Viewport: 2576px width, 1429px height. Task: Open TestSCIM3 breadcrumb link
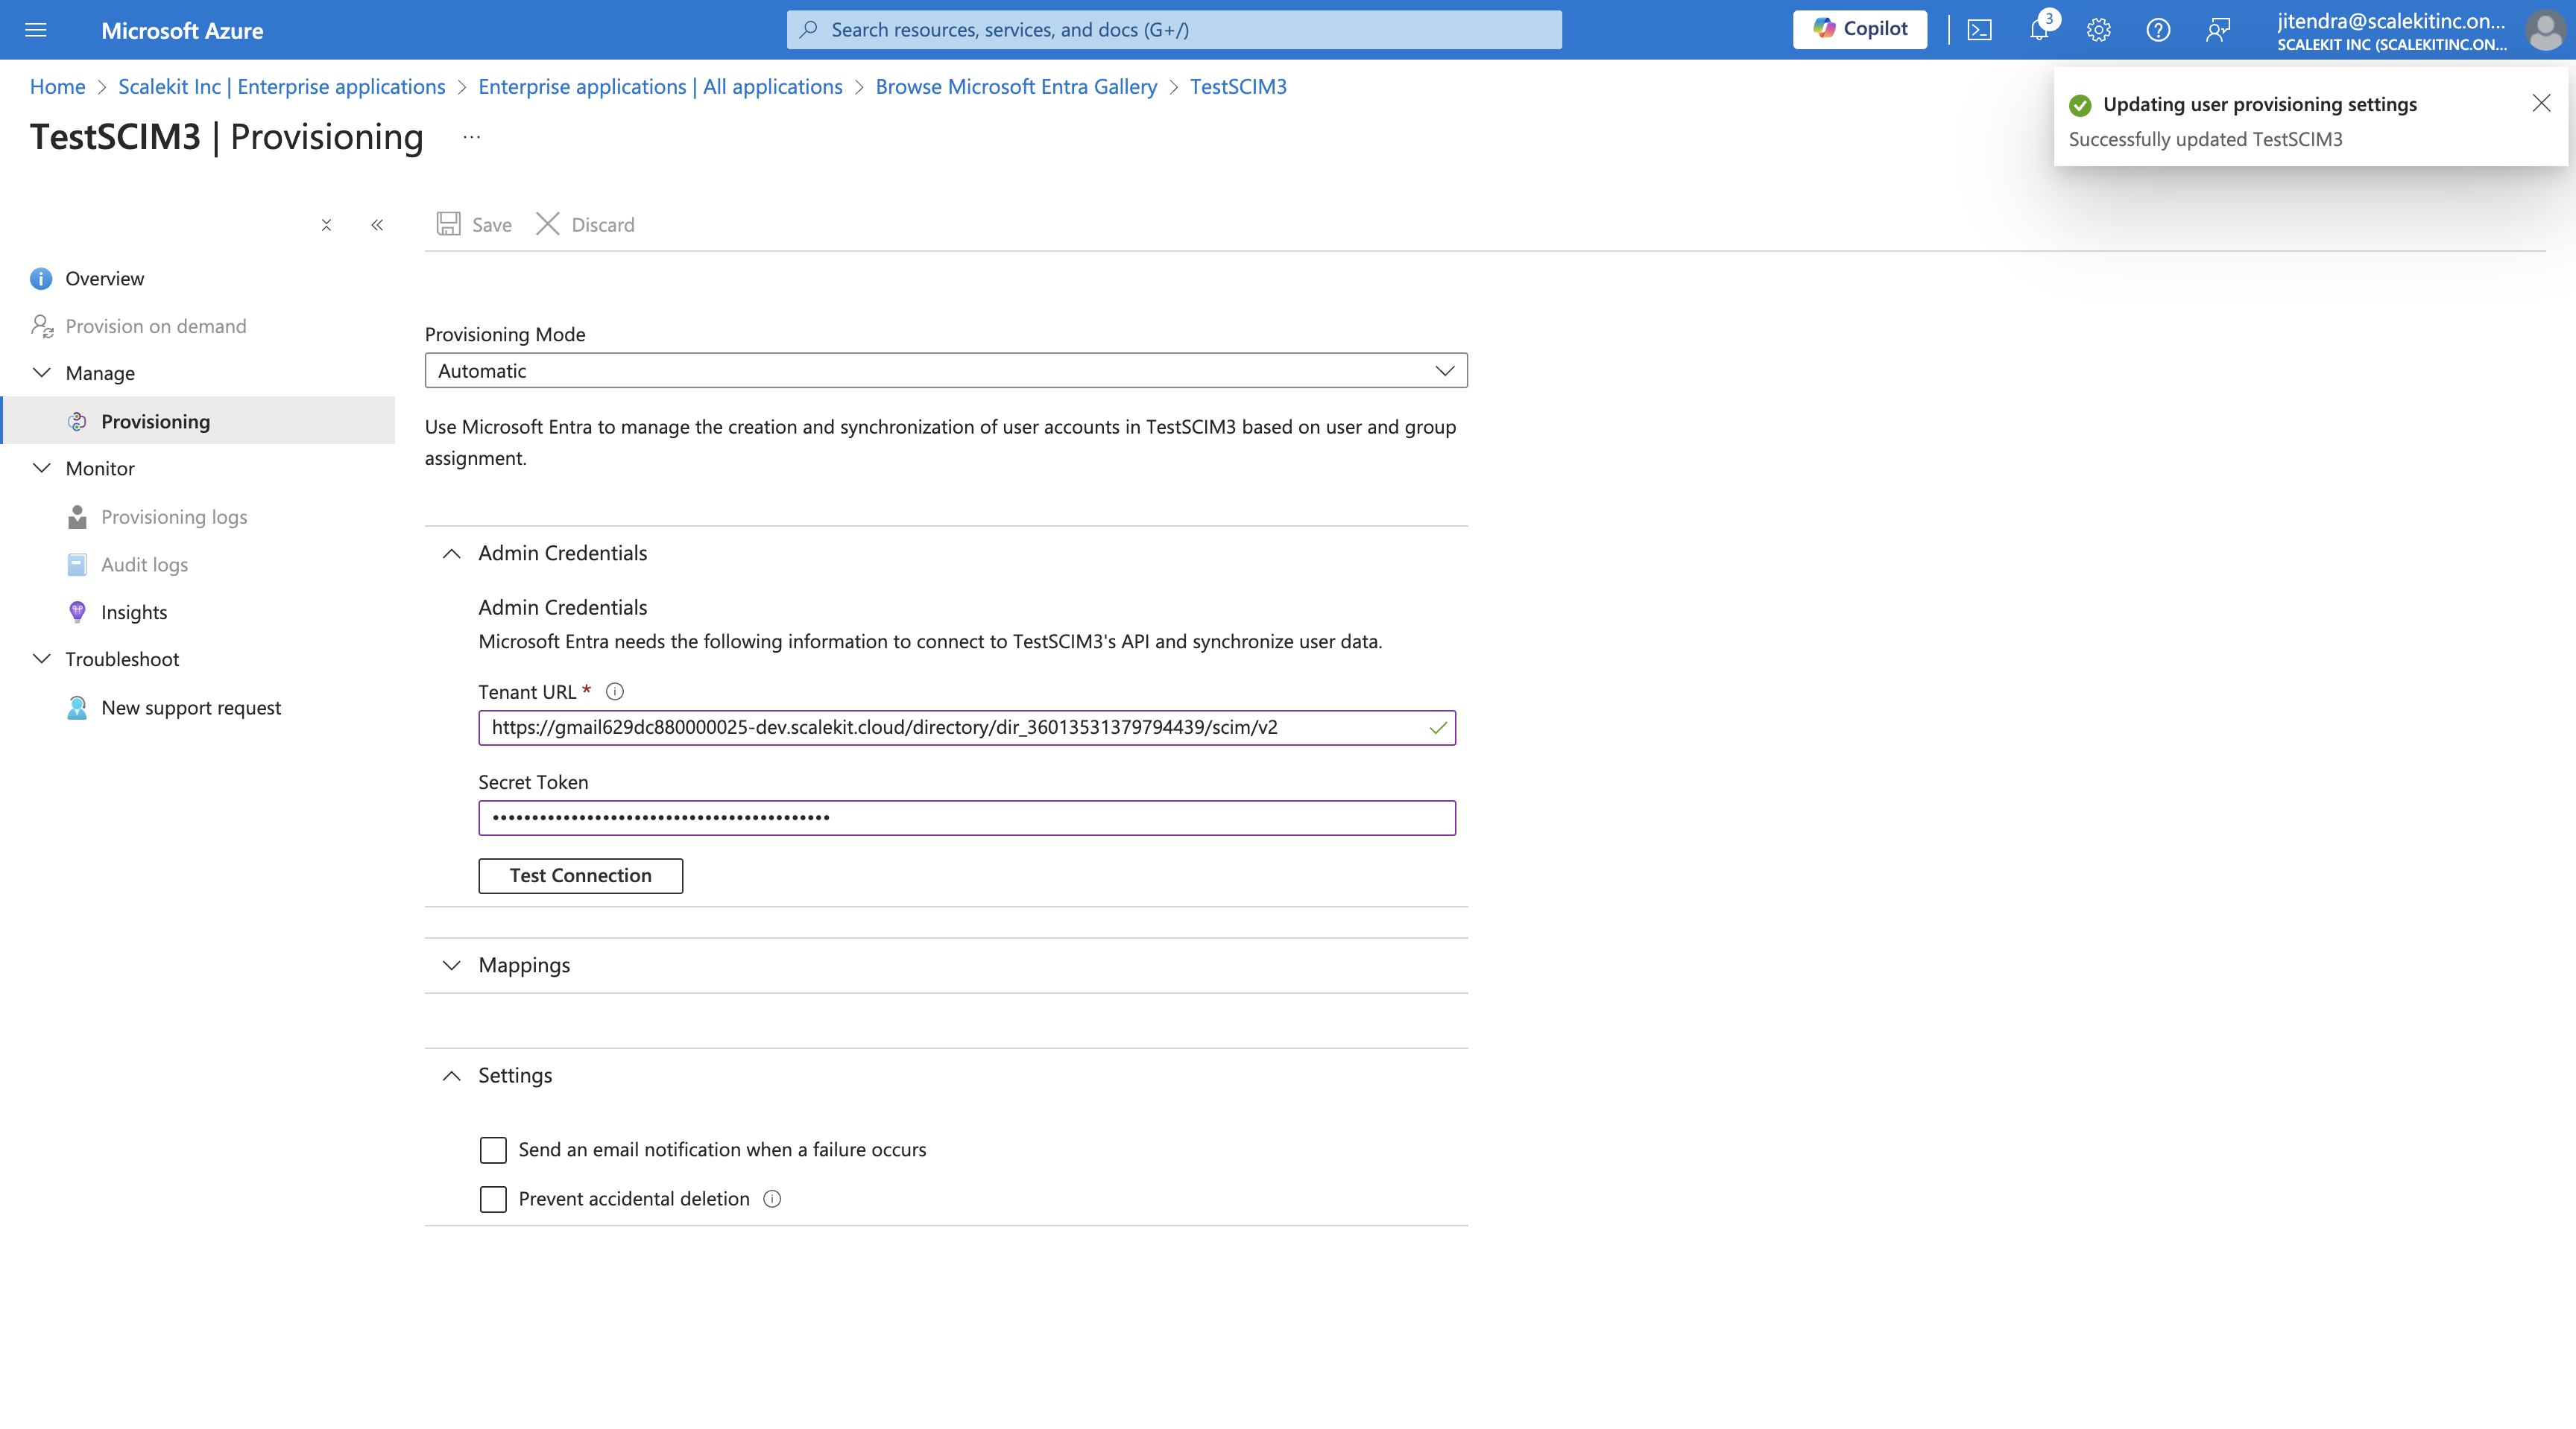[1238, 86]
